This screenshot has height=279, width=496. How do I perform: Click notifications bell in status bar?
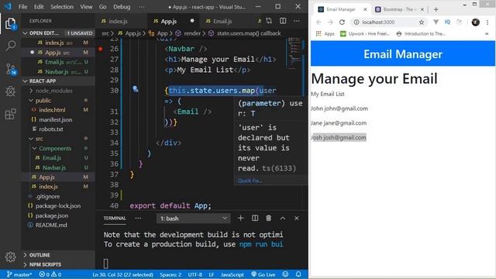[x=298, y=274]
